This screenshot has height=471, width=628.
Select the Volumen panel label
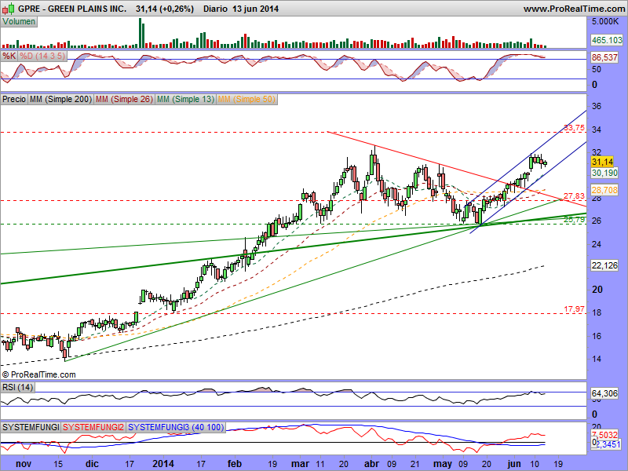click(x=19, y=22)
